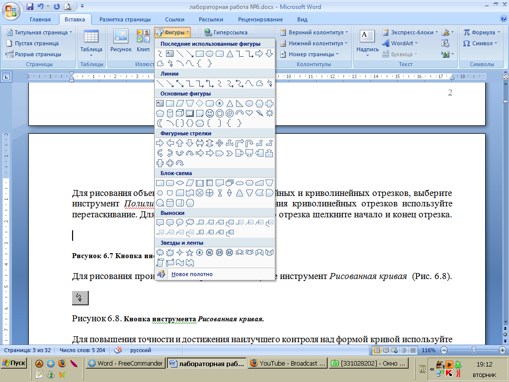Select the Wave ribbon shape
Image resolution: width=509 pixels, height=382 pixels.
[x=180, y=263]
